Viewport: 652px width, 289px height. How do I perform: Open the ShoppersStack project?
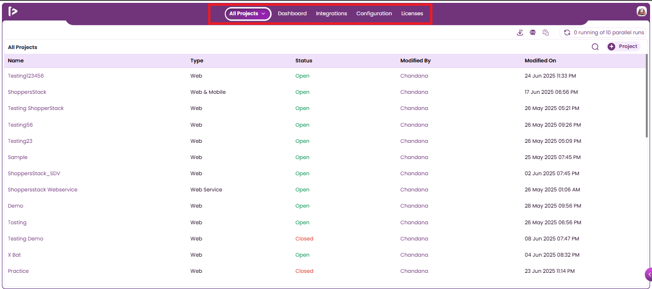tap(27, 92)
